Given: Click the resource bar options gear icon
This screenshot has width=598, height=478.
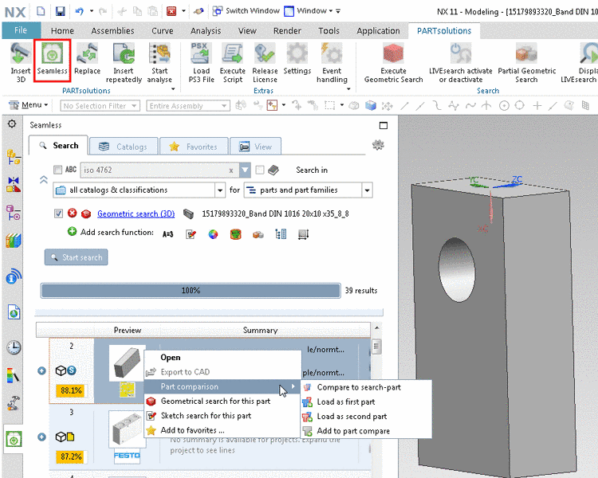Looking at the screenshot, I should 12,124.
